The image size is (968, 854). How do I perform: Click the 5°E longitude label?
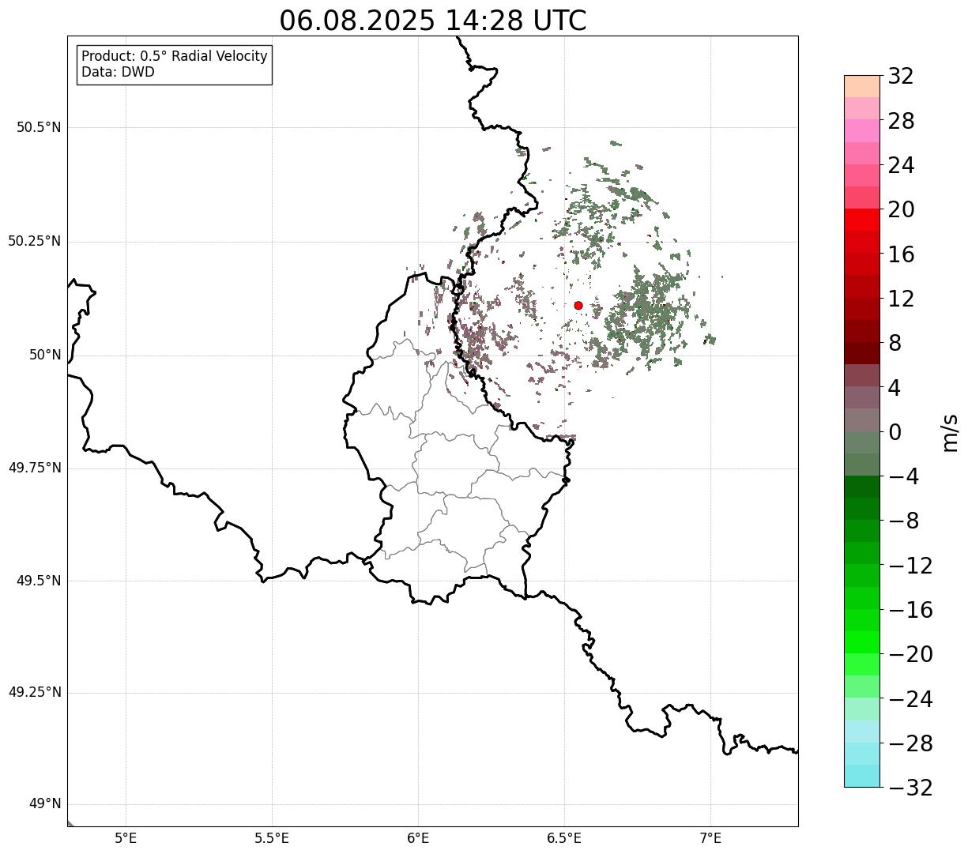[126, 838]
